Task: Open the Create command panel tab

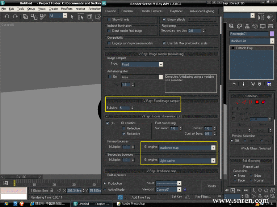Action: pyautogui.click(x=231, y=26)
